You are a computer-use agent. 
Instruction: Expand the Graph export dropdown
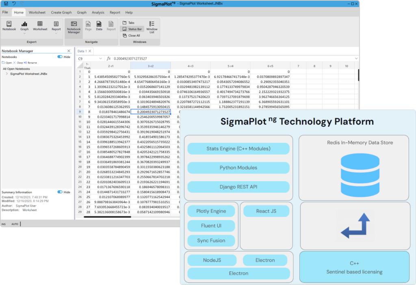(24, 33)
